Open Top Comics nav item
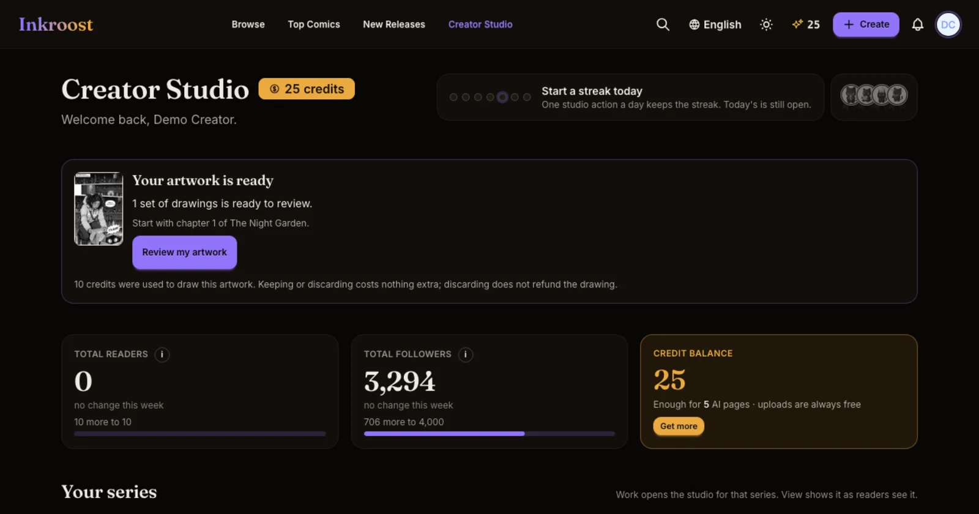979x514 pixels. [314, 24]
